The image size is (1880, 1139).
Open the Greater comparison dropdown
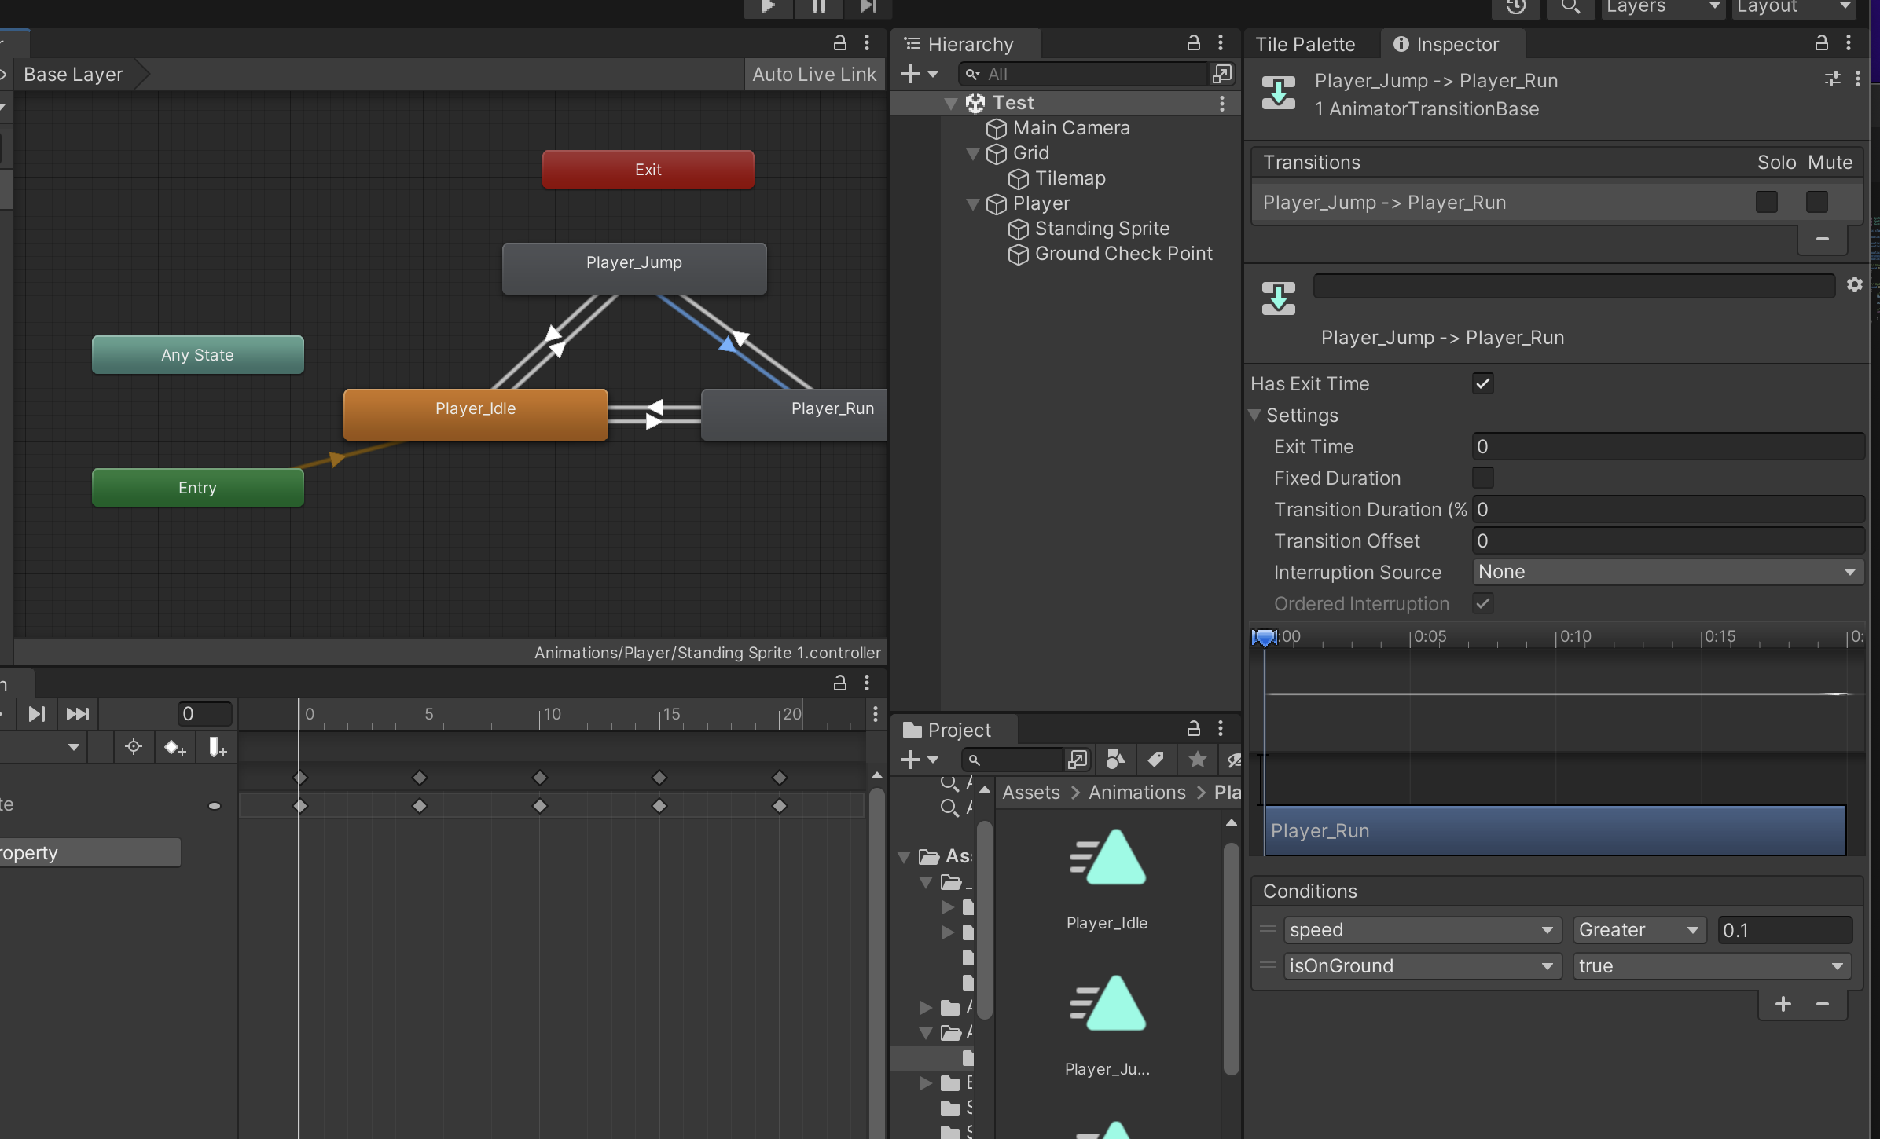pos(1639,930)
